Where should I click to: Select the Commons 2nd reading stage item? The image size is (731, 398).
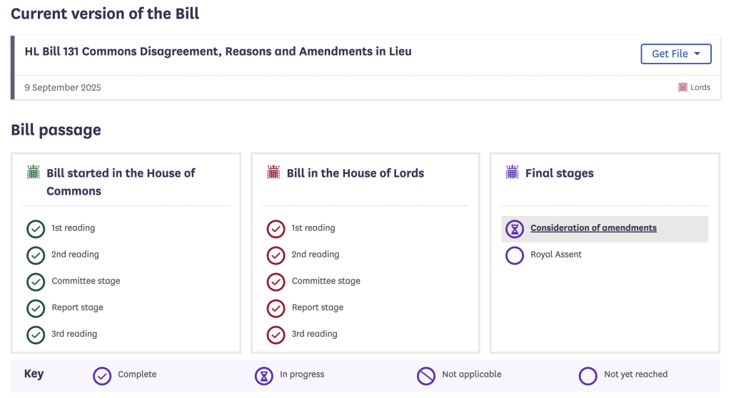[x=75, y=255]
